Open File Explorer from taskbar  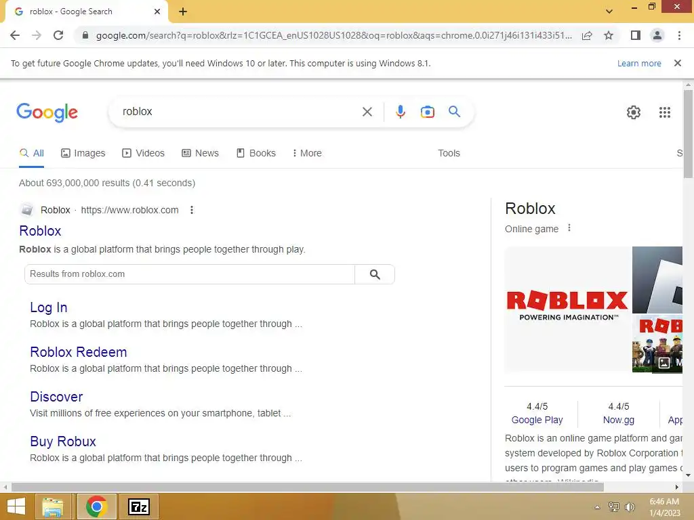click(x=53, y=506)
